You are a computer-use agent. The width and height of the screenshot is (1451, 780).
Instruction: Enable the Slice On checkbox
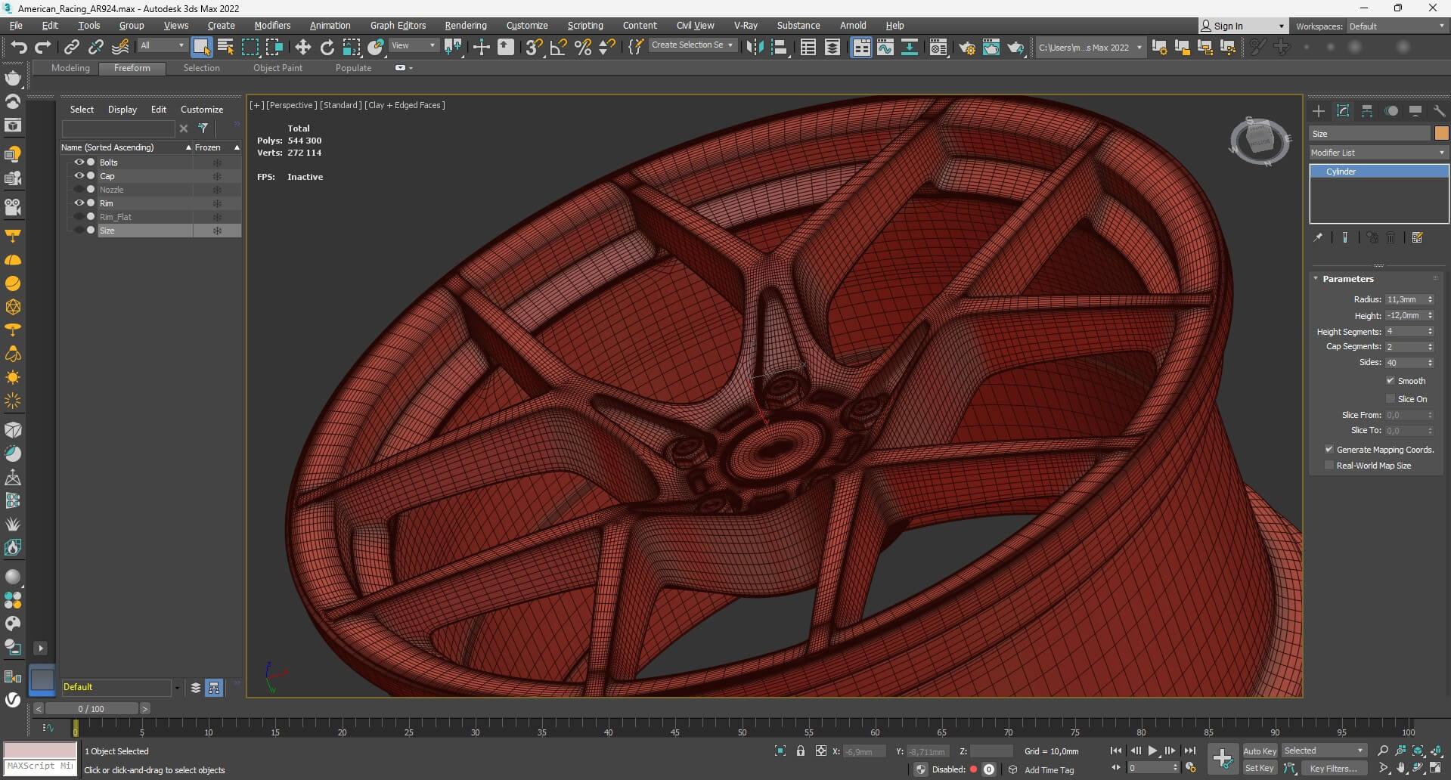point(1390,399)
